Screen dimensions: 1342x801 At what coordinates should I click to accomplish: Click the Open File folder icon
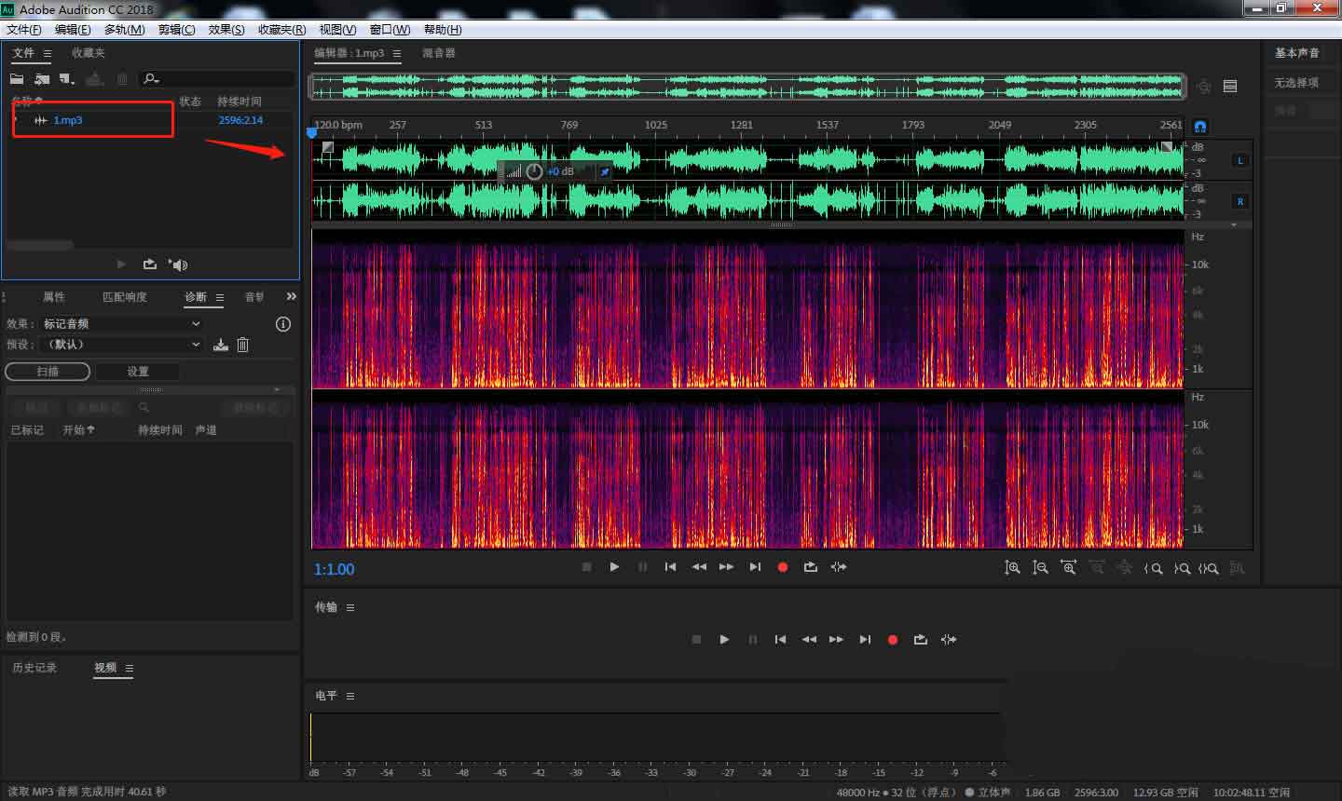17,79
